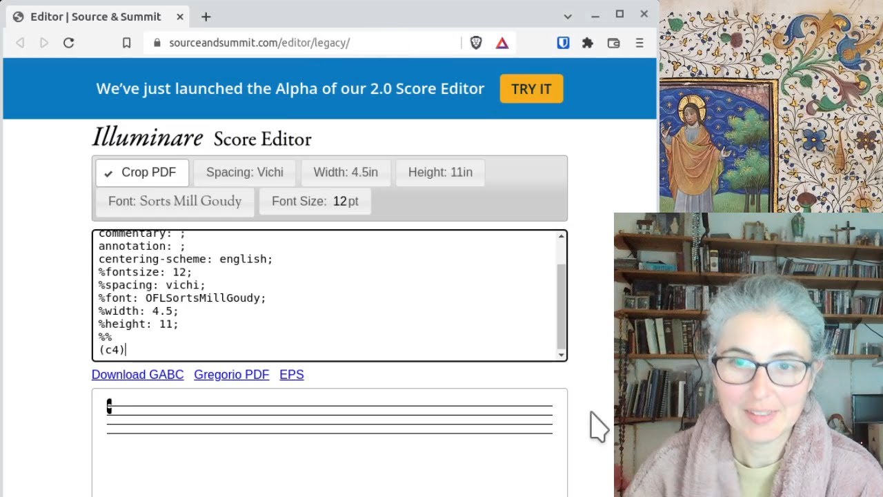Screen dimensions: 883x497
Task: Click the EPS link
Action: point(292,375)
